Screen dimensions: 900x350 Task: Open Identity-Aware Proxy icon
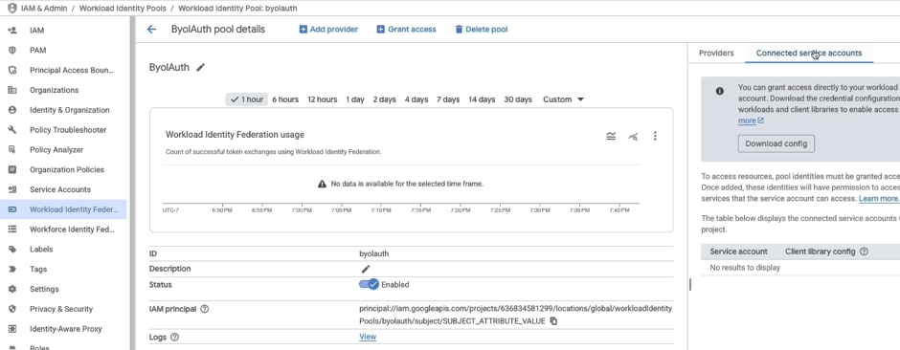[12, 329]
